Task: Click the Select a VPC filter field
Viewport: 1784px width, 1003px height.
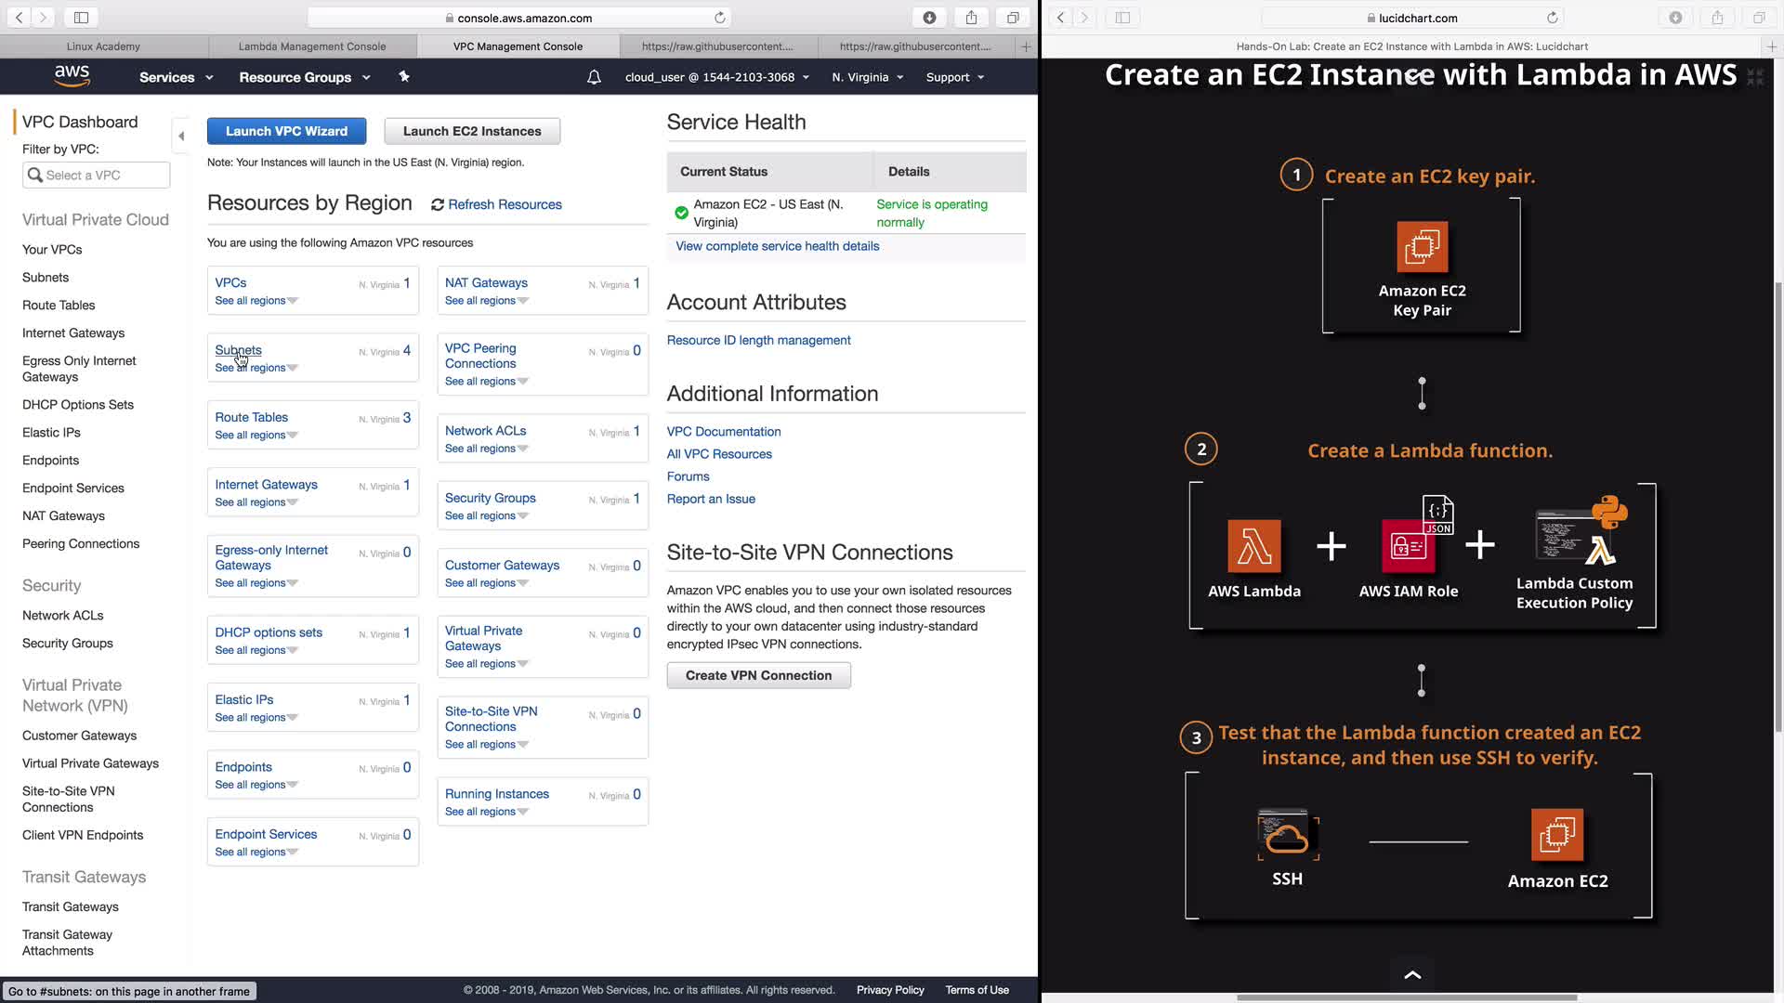Action: 97,175
